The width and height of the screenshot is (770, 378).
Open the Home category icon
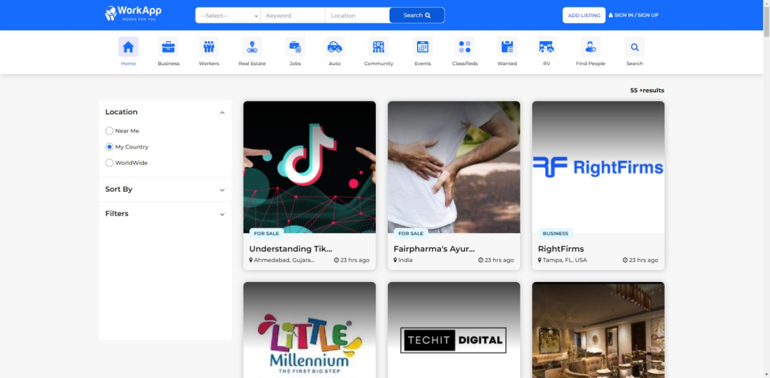tap(128, 47)
